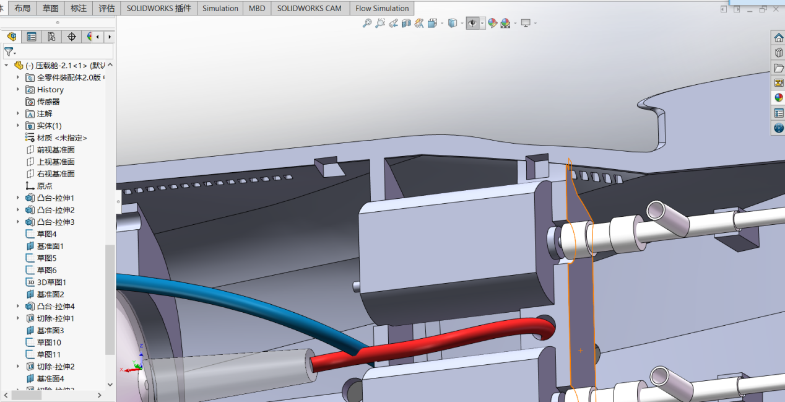Open File Explorer folder in task pane
The width and height of the screenshot is (785, 402).
pos(778,68)
